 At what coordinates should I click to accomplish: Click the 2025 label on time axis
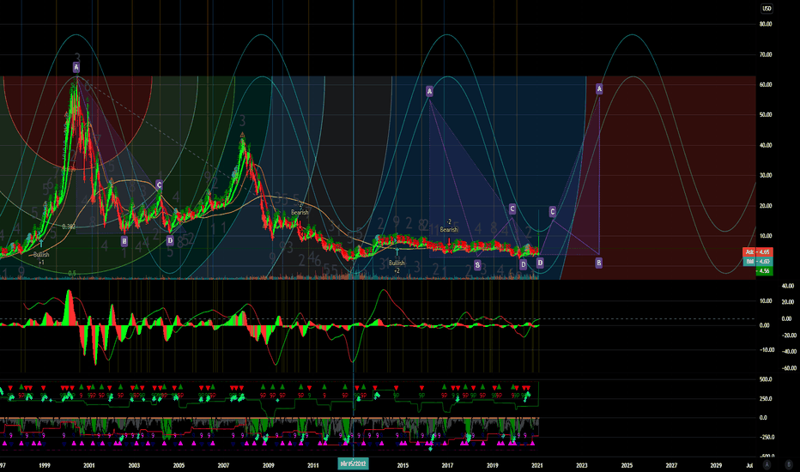tap(627, 465)
